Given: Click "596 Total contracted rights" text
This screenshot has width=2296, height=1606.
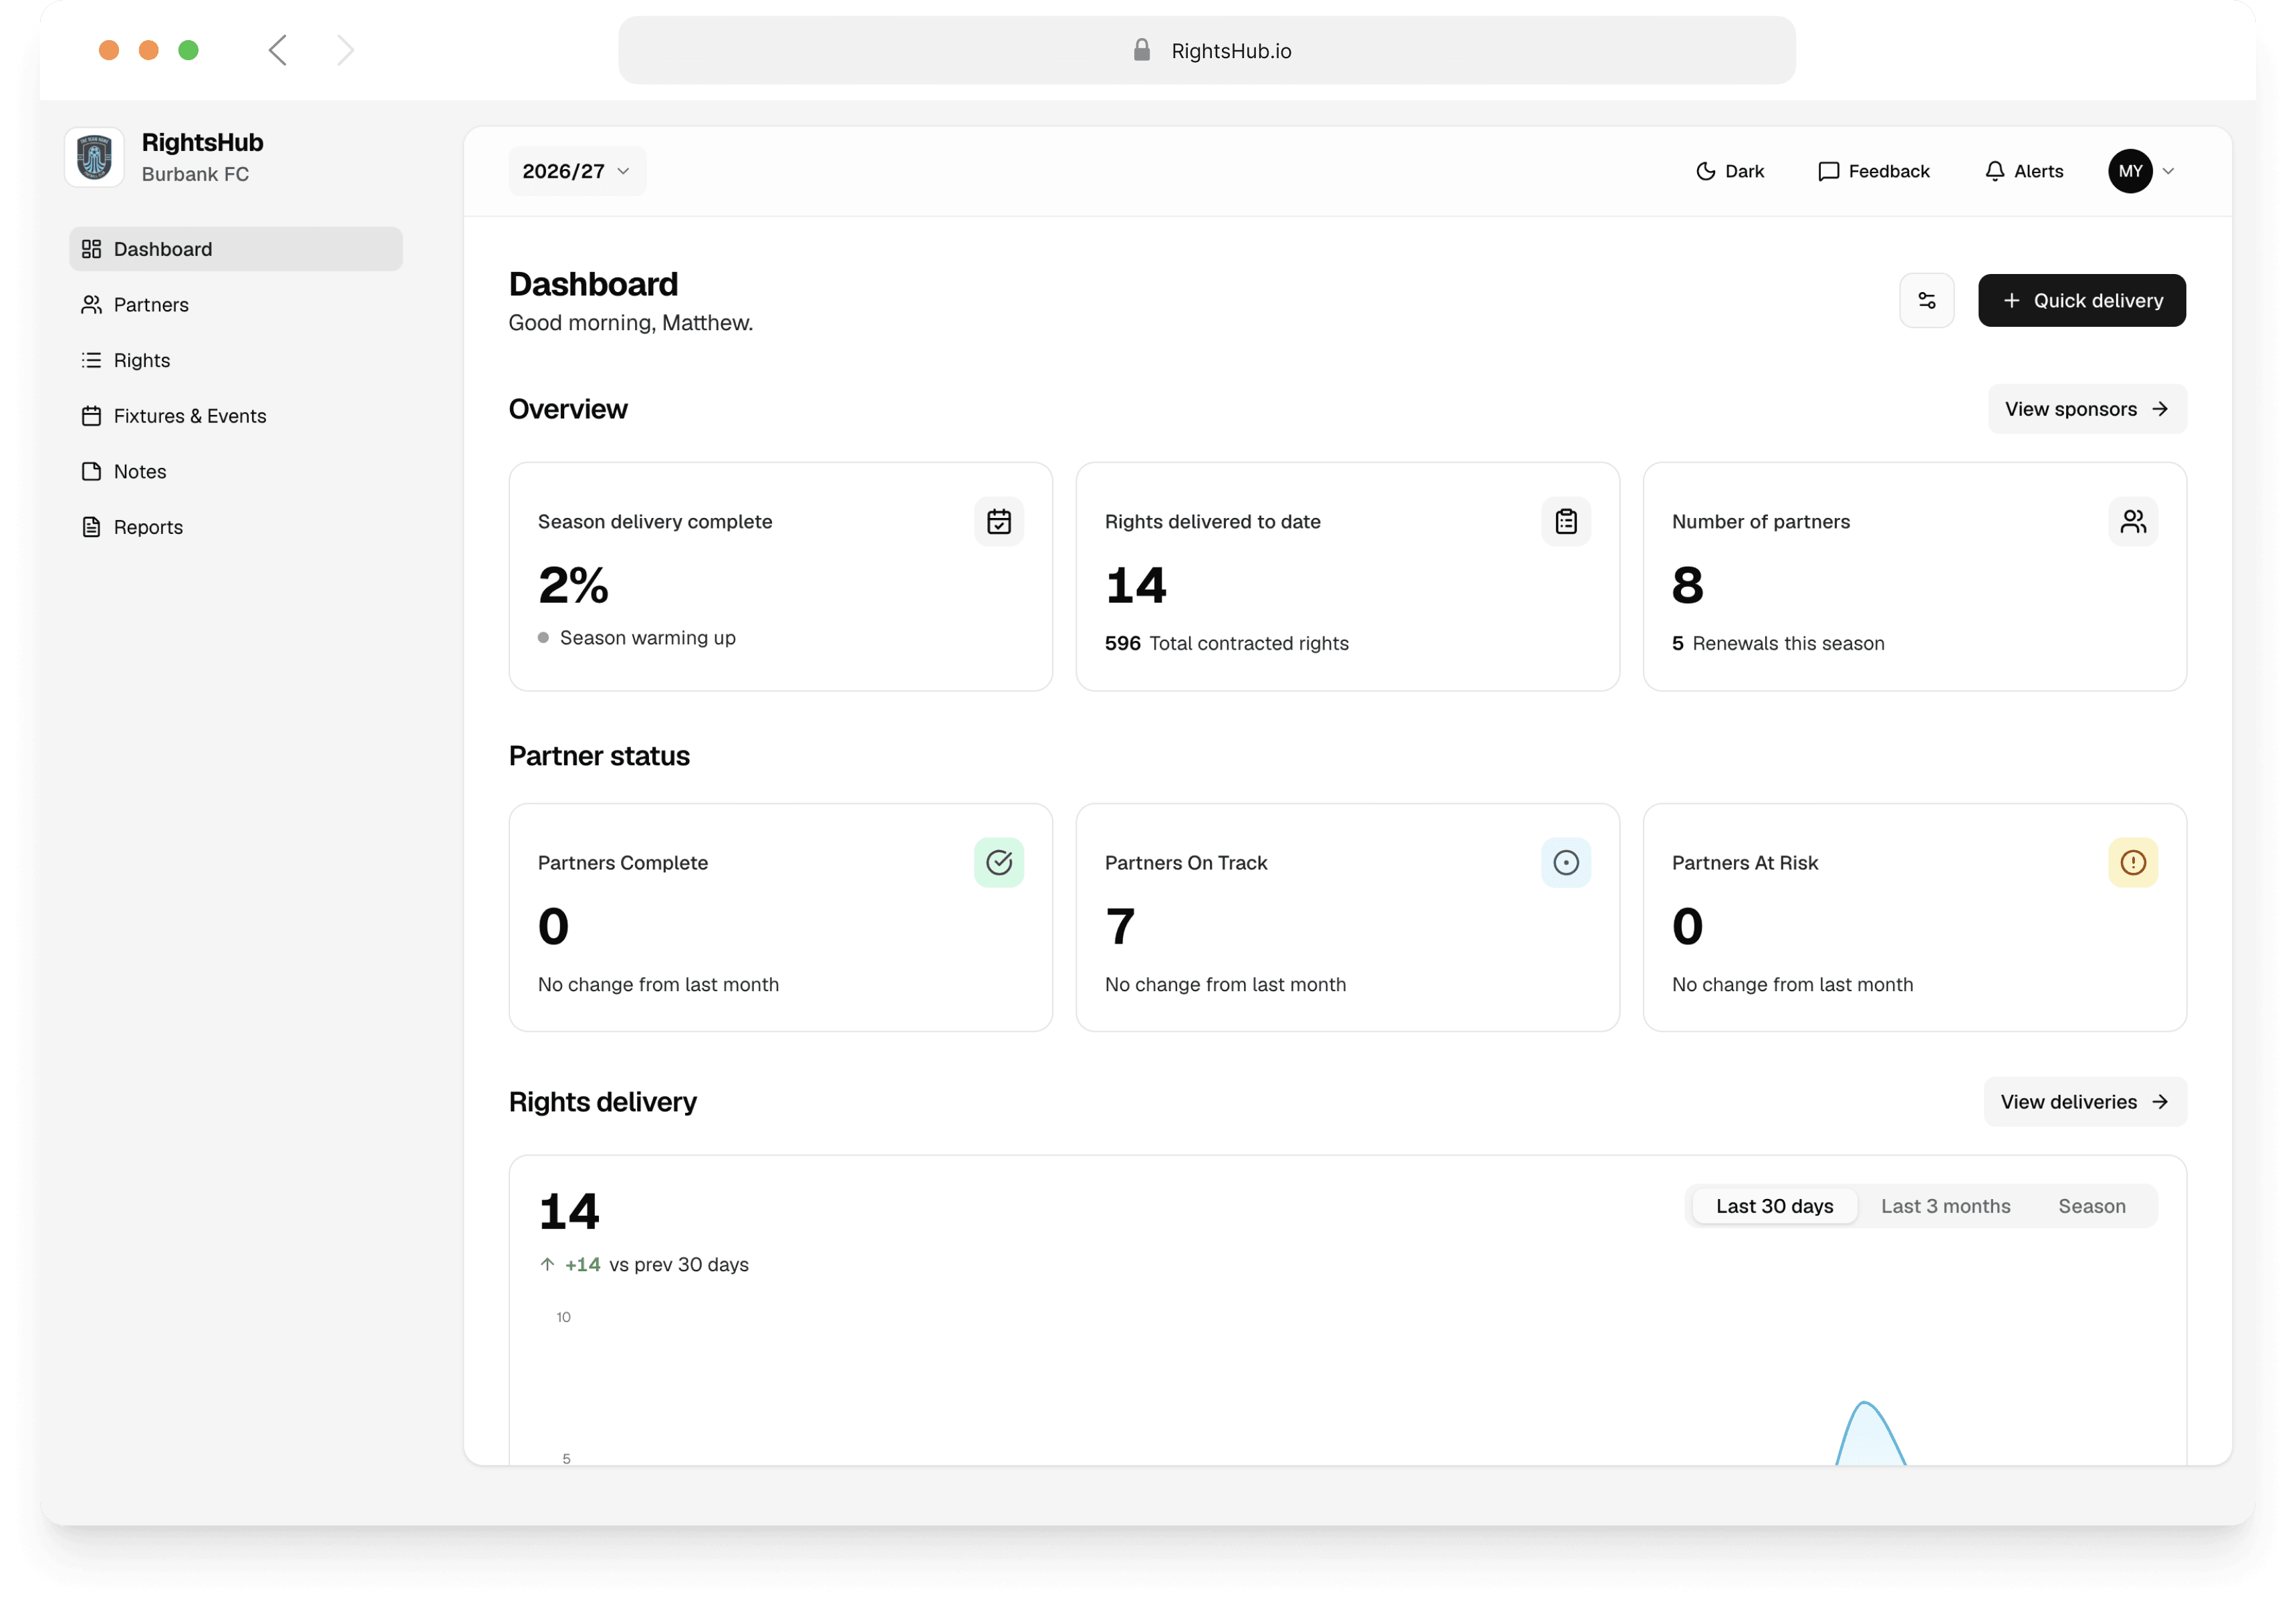Looking at the screenshot, I should point(1226,643).
